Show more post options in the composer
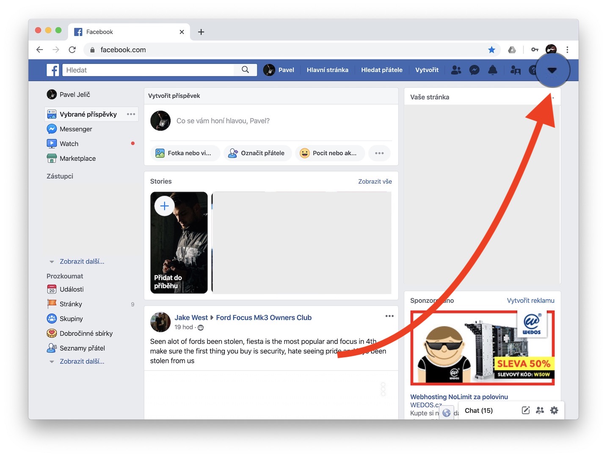The width and height of the screenshot is (607, 457). [379, 153]
